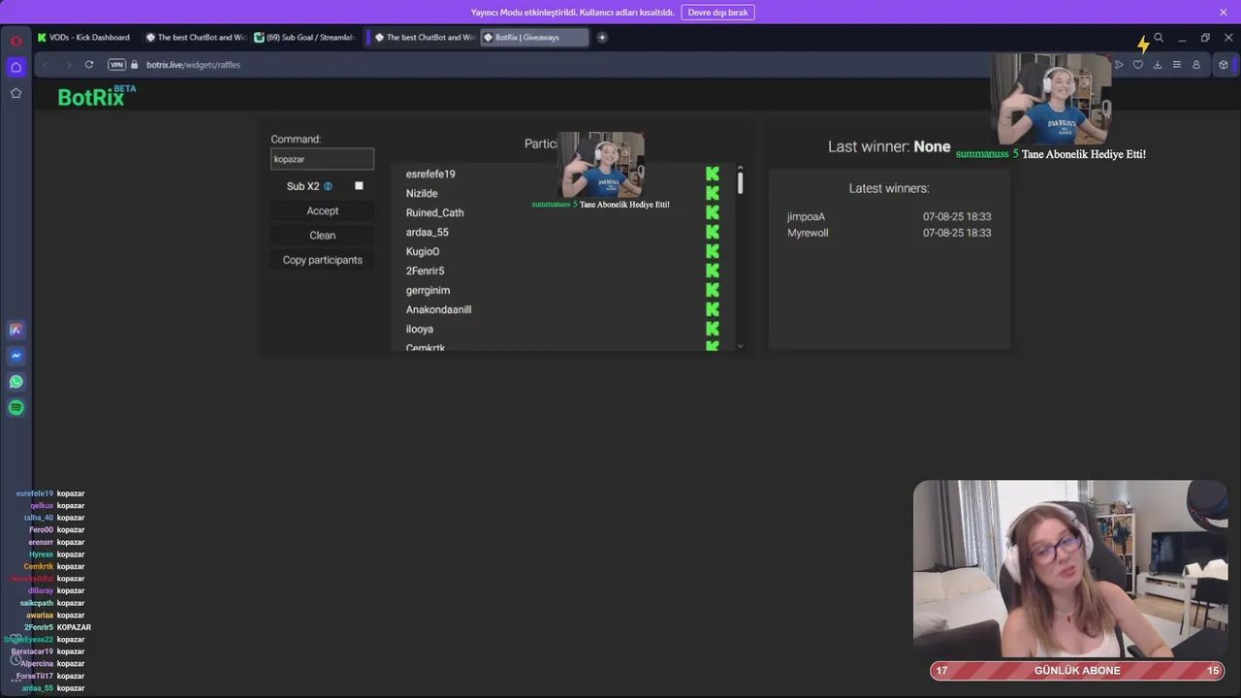Open the downloads panel
1241x698 pixels.
[x=1158, y=65]
